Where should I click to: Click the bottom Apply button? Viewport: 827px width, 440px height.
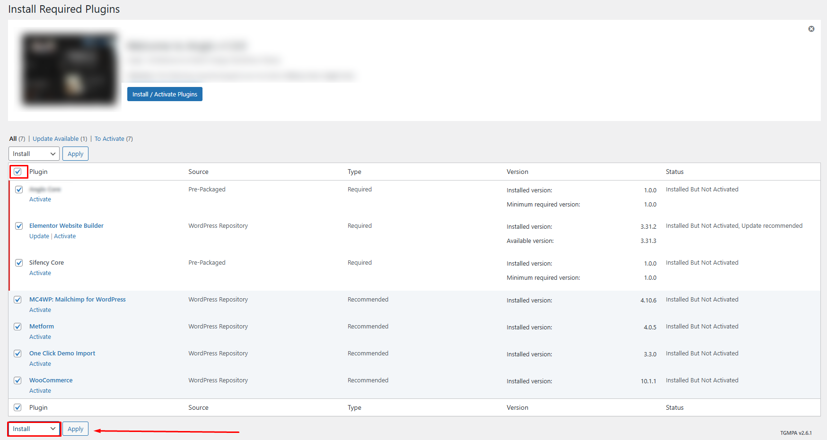pyautogui.click(x=75, y=429)
